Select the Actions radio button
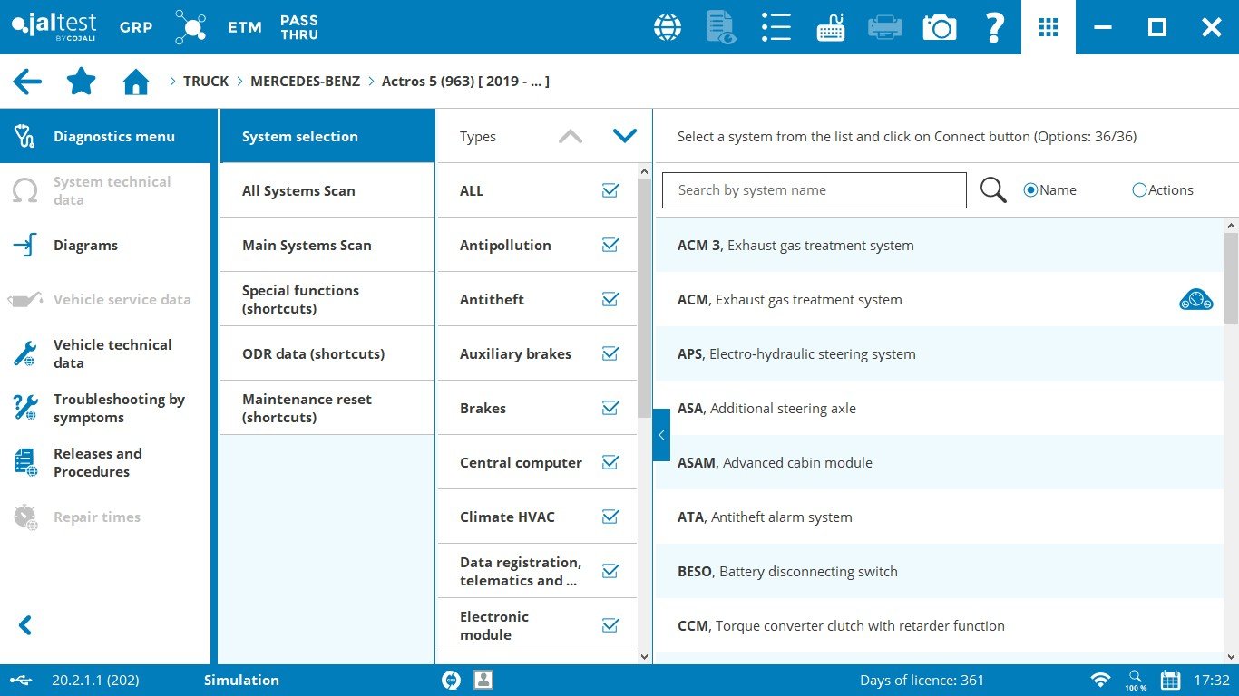Viewport: 1239px width, 696px height. tap(1139, 190)
